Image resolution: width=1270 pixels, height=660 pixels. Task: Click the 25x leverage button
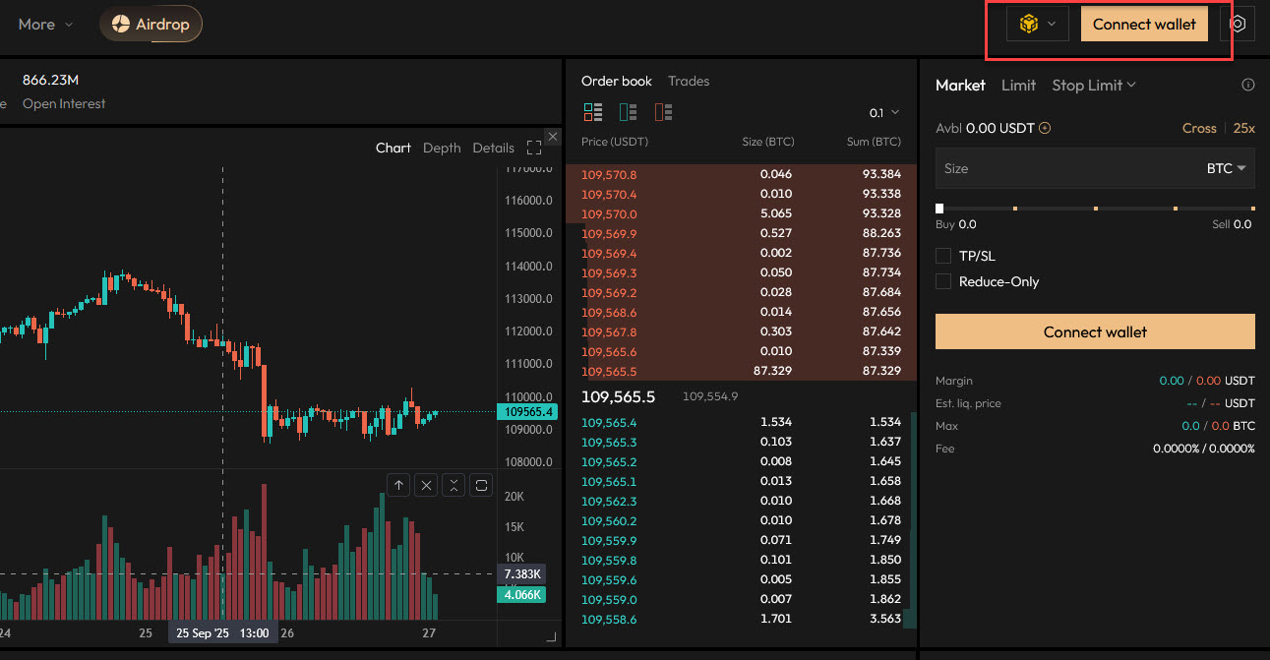(1243, 128)
